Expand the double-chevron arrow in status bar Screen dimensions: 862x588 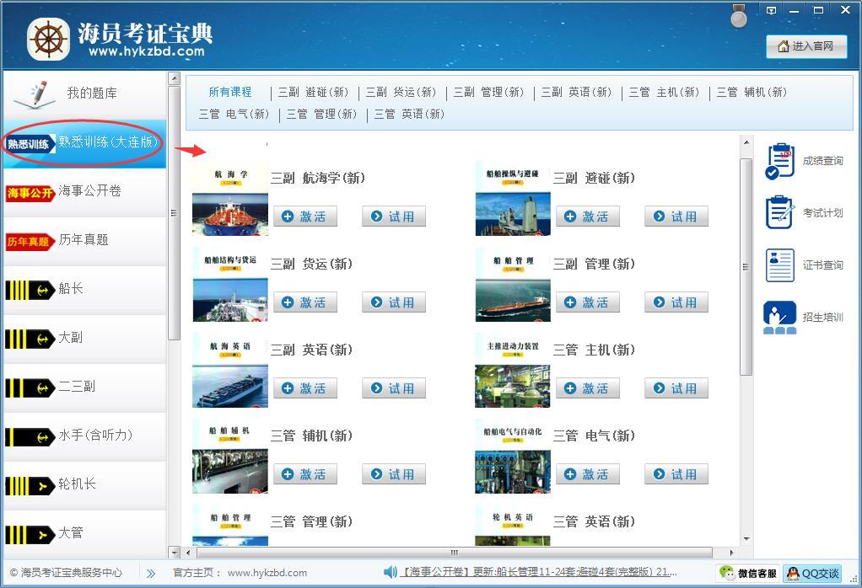pos(151,573)
